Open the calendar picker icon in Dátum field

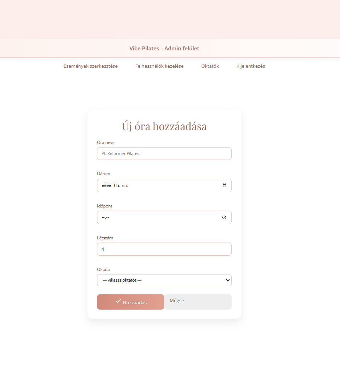click(x=224, y=185)
